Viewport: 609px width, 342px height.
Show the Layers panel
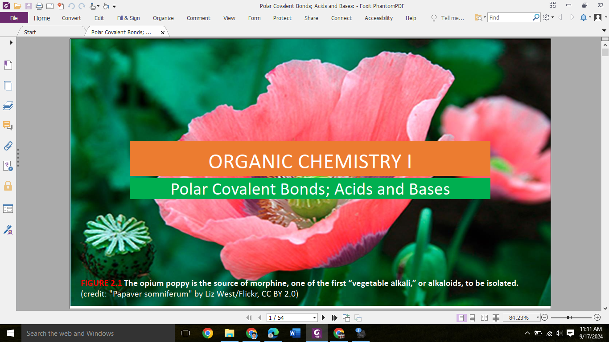pos(8,106)
